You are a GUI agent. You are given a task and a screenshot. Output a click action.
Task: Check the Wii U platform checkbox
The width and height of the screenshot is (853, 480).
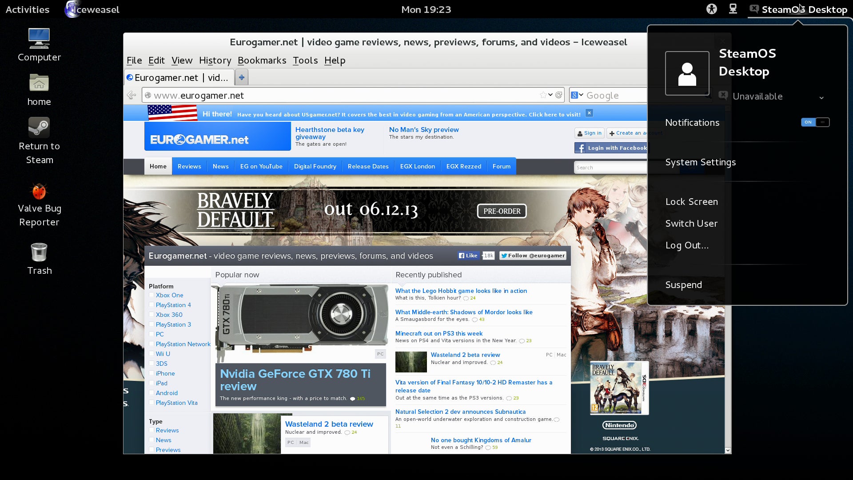pos(151,354)
